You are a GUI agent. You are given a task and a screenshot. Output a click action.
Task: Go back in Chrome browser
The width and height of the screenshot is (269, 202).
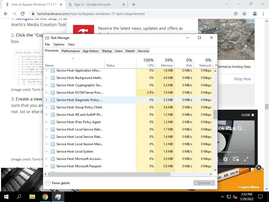6,14
